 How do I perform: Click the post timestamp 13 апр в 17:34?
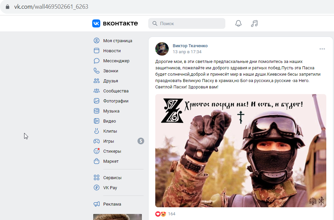click(x=187, y=52)
